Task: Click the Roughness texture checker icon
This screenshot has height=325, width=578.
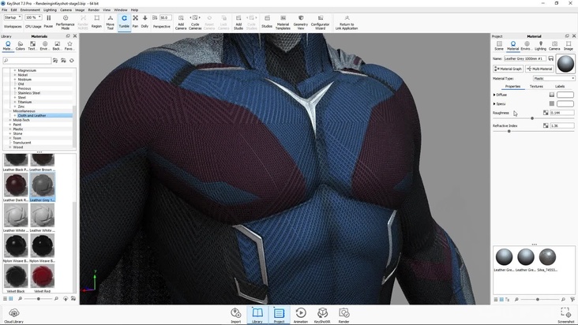Action: coord(546,113)
